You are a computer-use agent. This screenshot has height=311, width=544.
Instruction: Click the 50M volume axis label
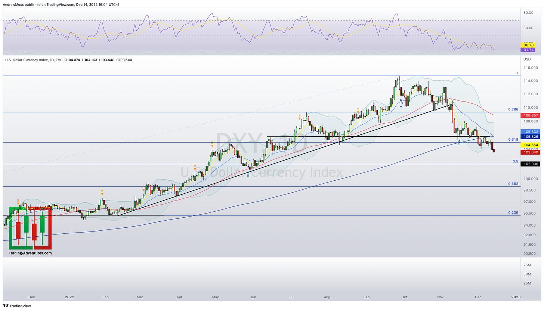click(527, 274)
